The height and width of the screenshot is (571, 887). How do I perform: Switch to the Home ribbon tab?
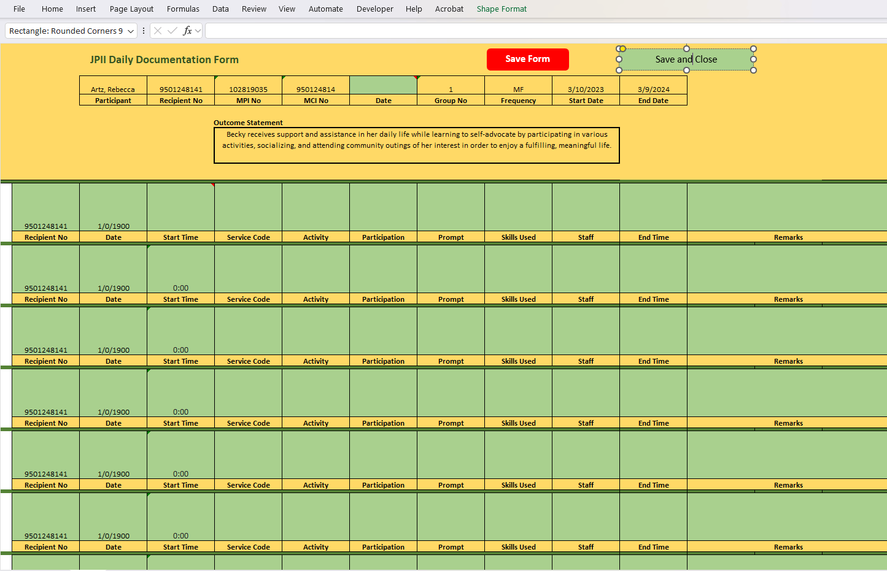coord(52,9)
